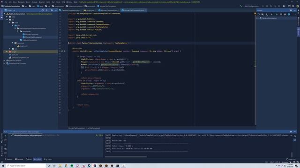Click the Windows Start button
Image resolution: width=300 pixels, height=168 pixels.
(x=3, y=166)
